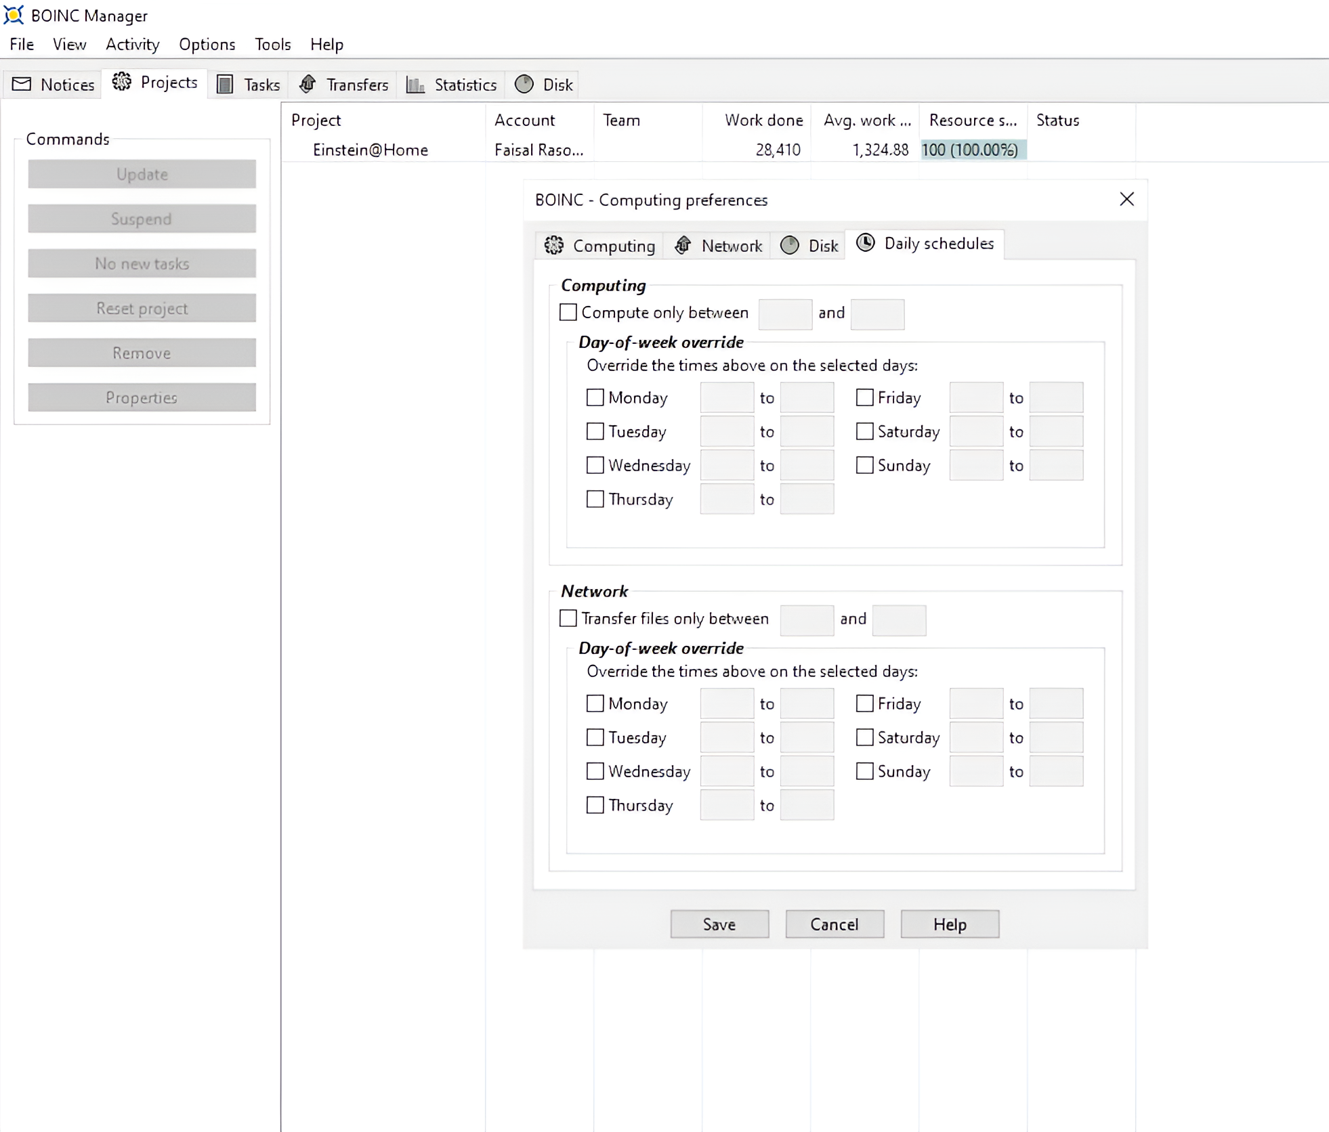Select the Einstein@Home project row
Image resolution: width=1329 pixels, height=1132 pixels.
click(x=370, y=150)
